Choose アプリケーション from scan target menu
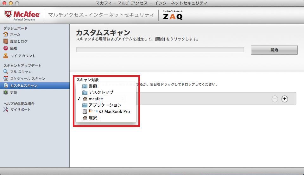Image resolution: width=304 pixels, height=175 pixels. (106, 105)
